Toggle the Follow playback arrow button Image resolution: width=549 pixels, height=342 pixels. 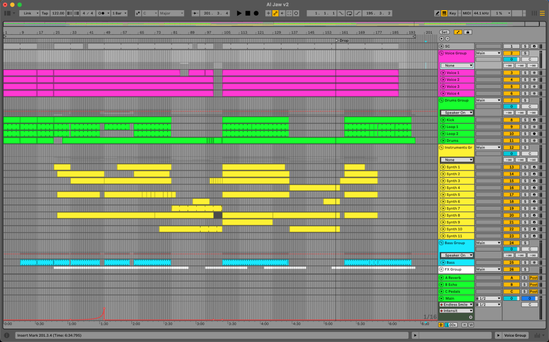[x=195, y=13]
